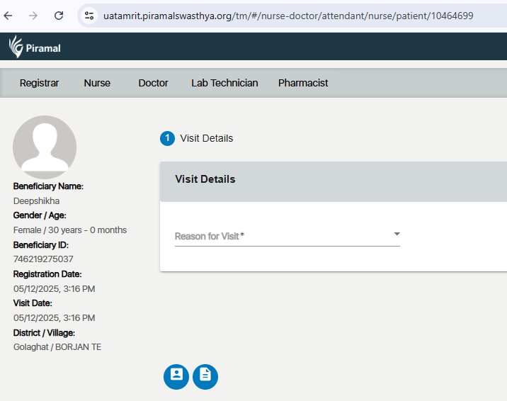The height and width of the screenshot is (401, 507).
Task: Go to the Doctor tab
Action: click(x=153, y=83)
